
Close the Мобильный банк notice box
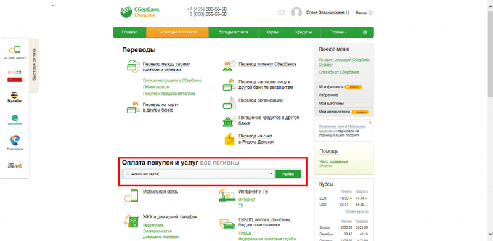tap(370, 123)
